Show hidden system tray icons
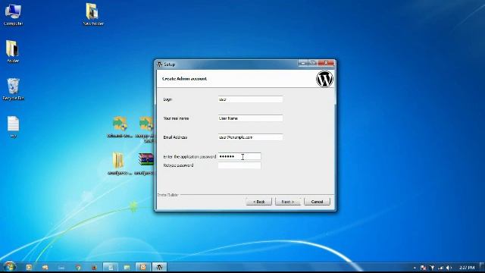Image resolution: width=485 pixels, height=273 pixels. (415, 268)
